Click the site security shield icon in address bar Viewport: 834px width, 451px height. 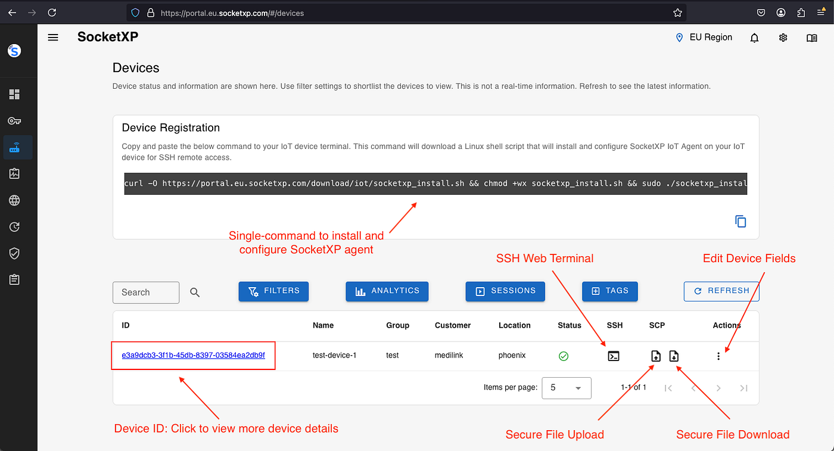135,13
